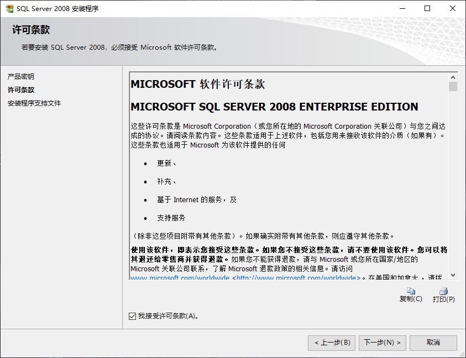
Task: Select 许可条款 step in sidebar
Action: [21, 90]
